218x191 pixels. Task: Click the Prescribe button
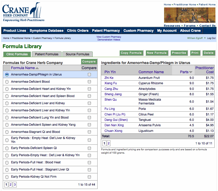pos(179,53)
